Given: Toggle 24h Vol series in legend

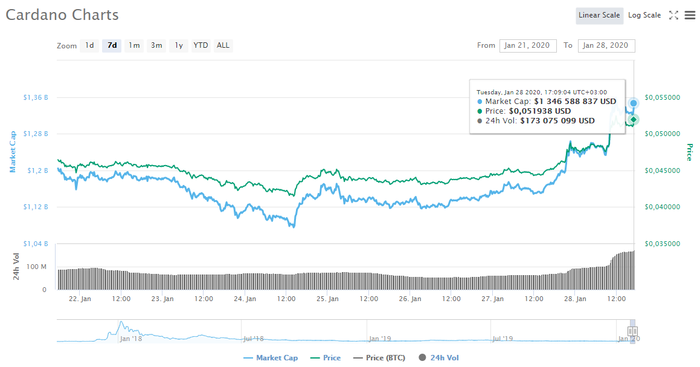Looking at the screenshot, I should (x=439, y=357).
